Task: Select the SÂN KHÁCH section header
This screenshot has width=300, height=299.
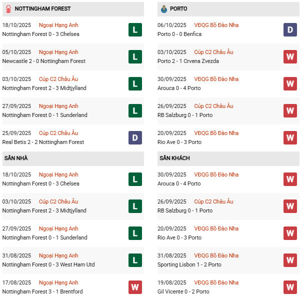Action: coord(174,158)
